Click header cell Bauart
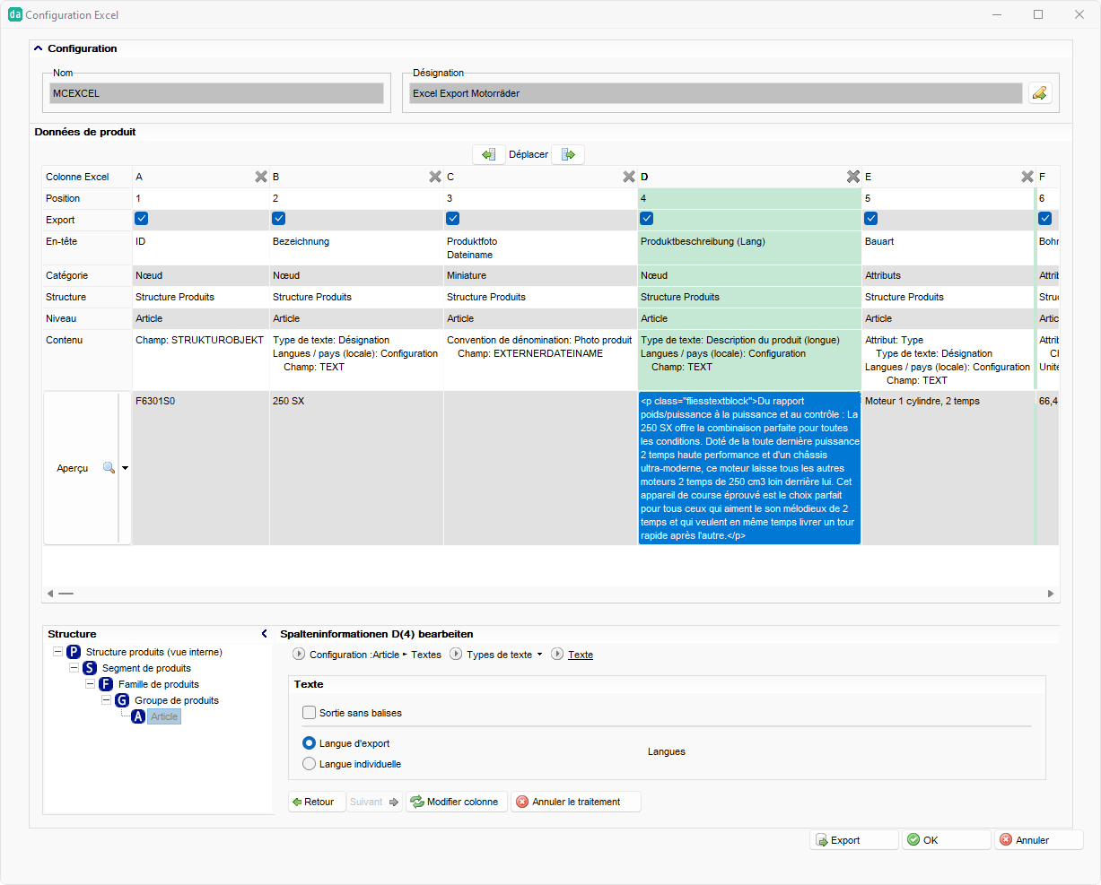The image size is (1101, 885). tap(948, 248)
